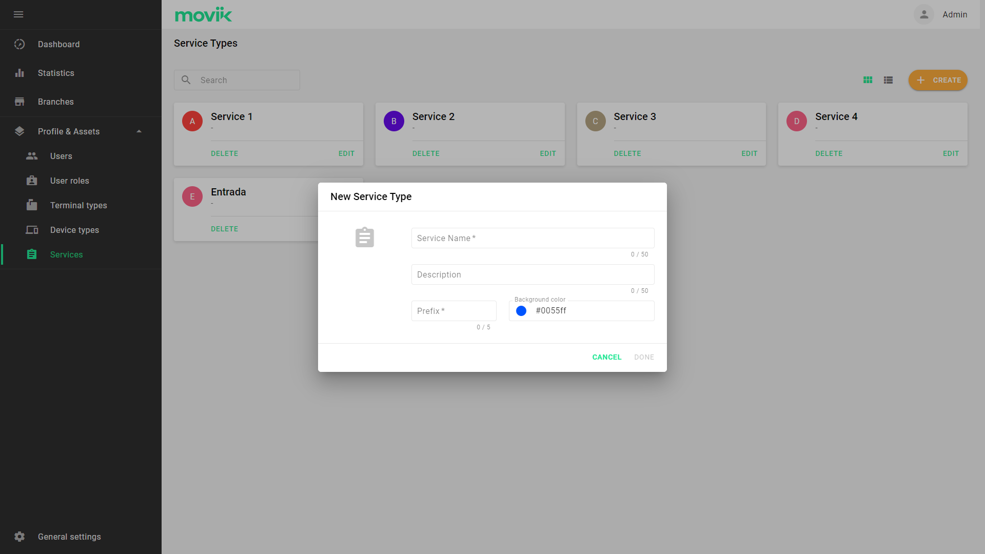Image resolution: width=985 pixels, height=554 pixels.
Task: Open Users page in sidebar
Action: 81,156
